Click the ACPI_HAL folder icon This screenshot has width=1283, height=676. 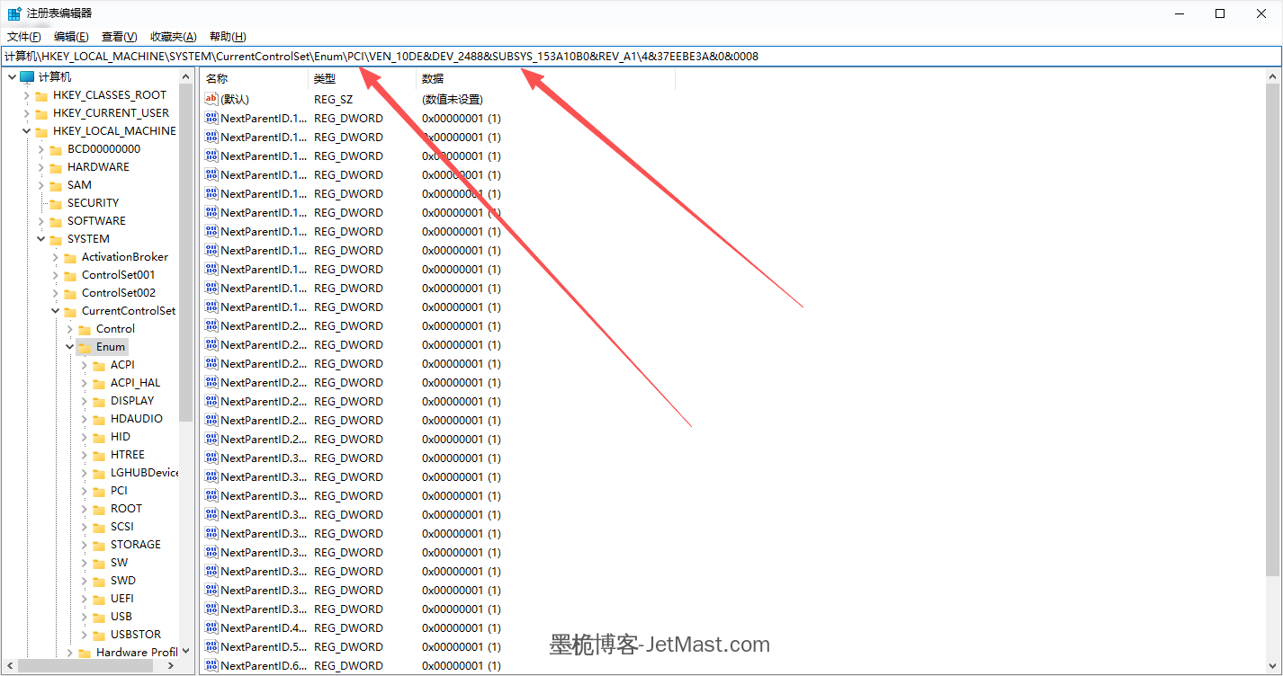[x=99, y=383]
